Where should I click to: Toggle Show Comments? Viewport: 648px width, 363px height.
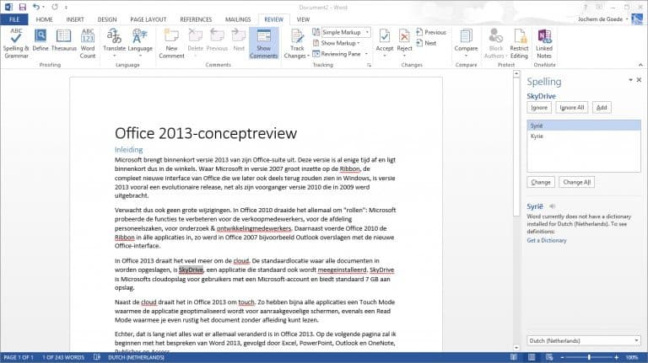pos(263,43)
